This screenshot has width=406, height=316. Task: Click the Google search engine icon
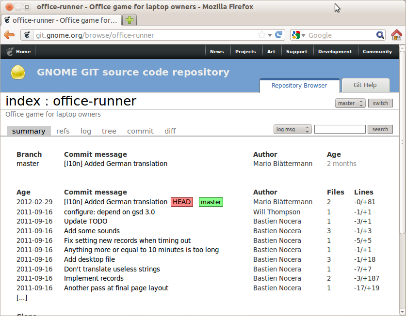tap(296, 35)
